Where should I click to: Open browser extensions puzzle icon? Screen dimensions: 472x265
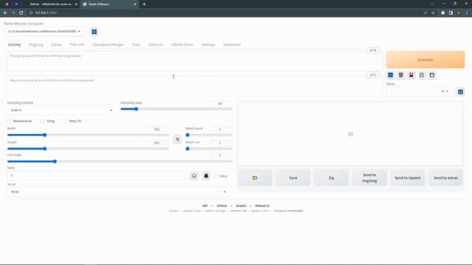pos(442,13)
